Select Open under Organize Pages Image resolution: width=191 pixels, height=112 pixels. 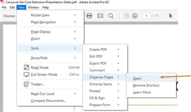[137, 79]
